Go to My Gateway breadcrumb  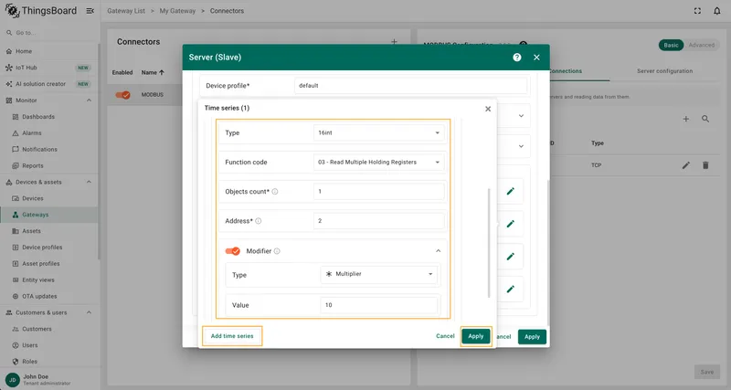(x=177, y=11)
